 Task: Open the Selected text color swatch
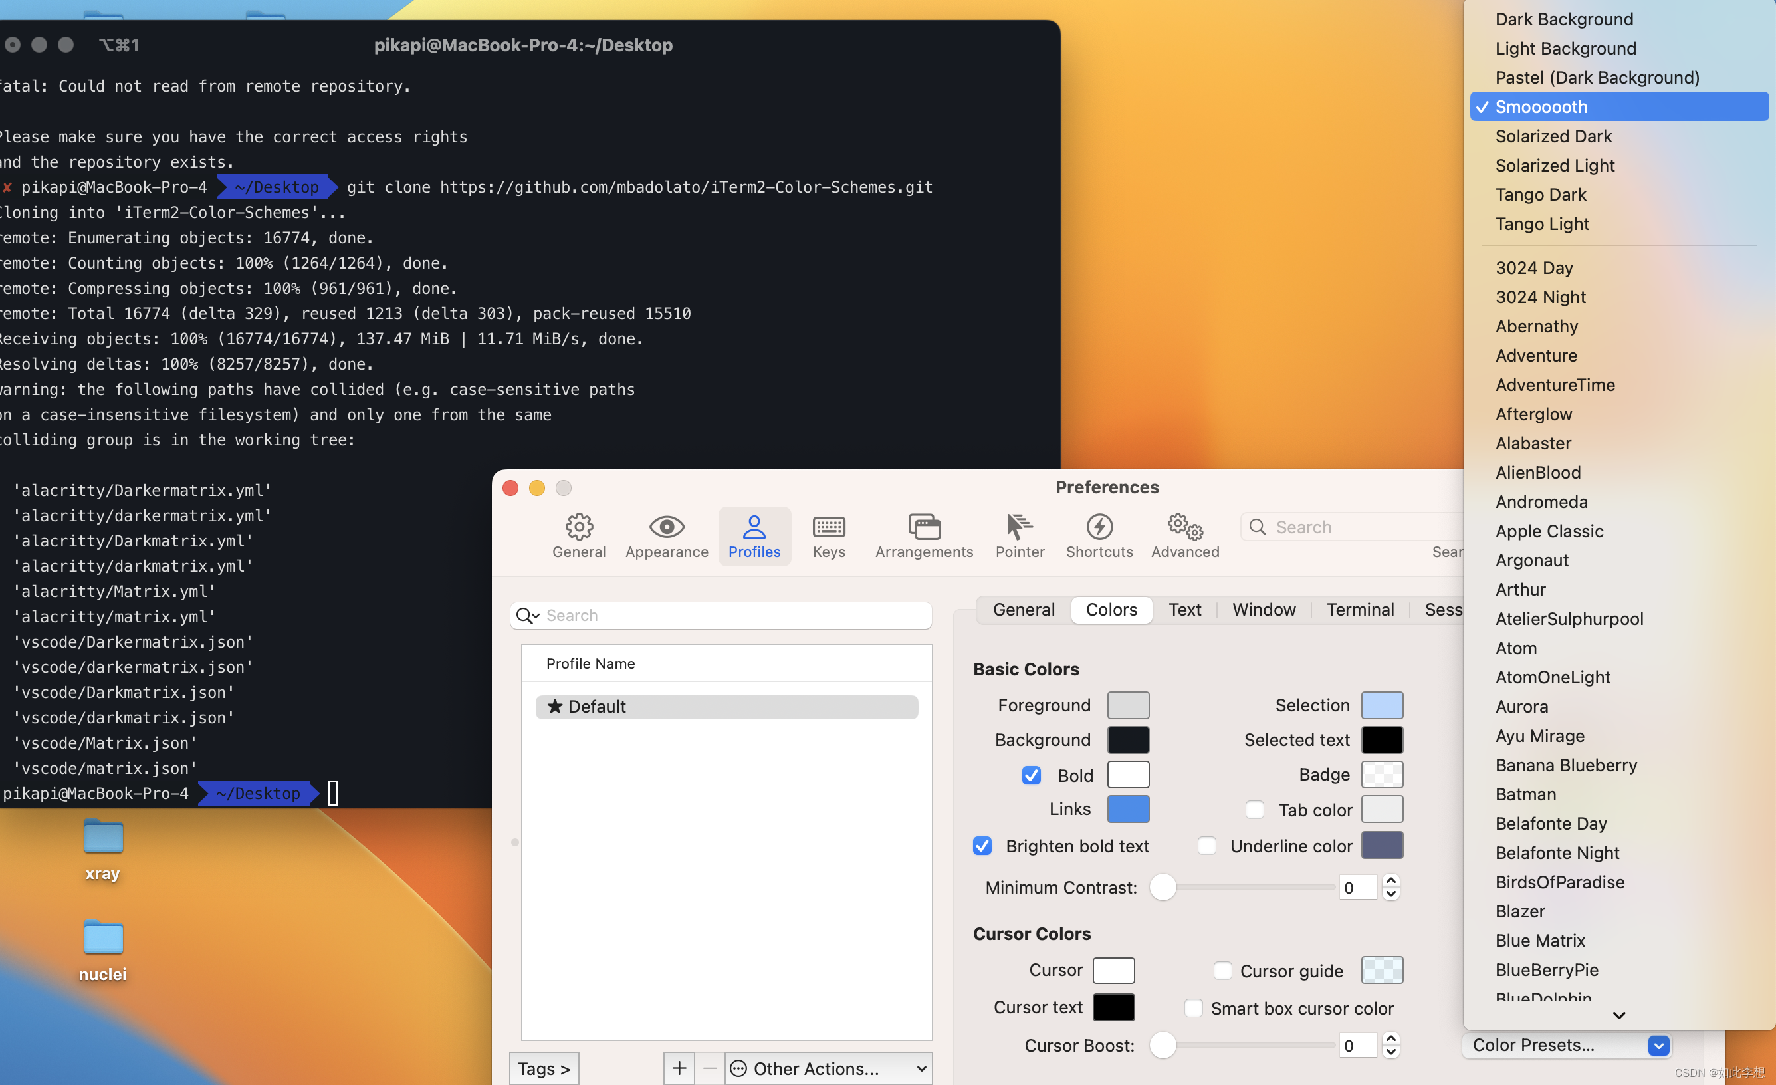click(x=1381, y=739)
